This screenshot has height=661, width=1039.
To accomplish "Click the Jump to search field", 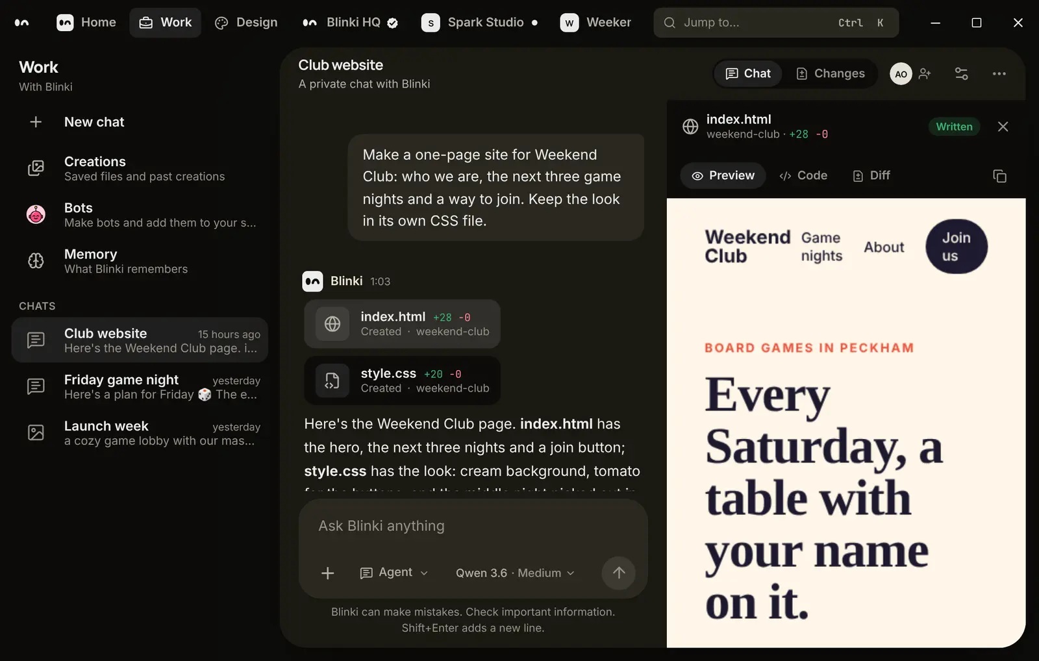I will click(x=776, y=23).
